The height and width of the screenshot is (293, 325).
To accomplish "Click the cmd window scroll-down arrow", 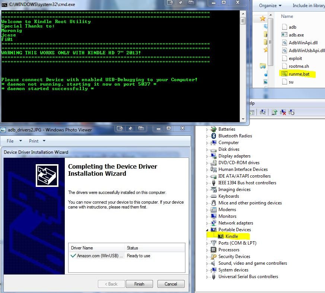I will 243,119.
